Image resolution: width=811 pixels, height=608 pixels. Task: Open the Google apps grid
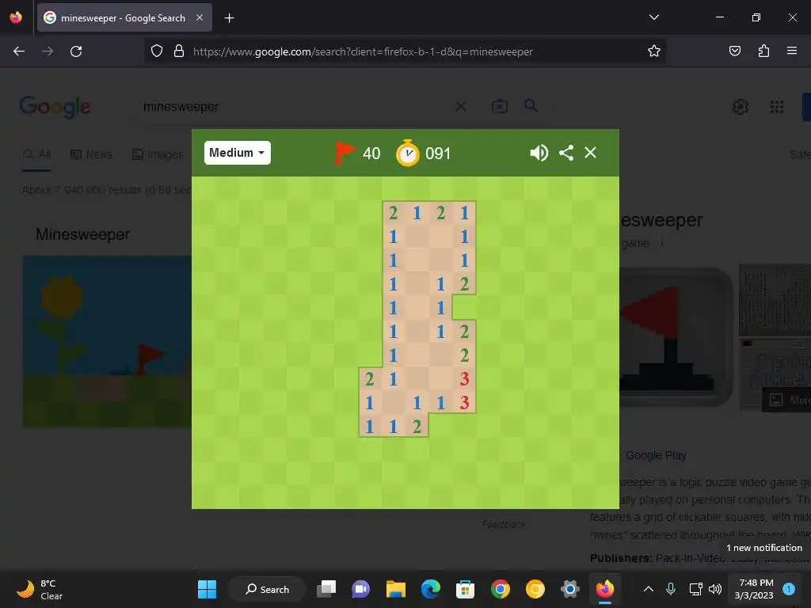pyautogui.click(x=776, y=107)
